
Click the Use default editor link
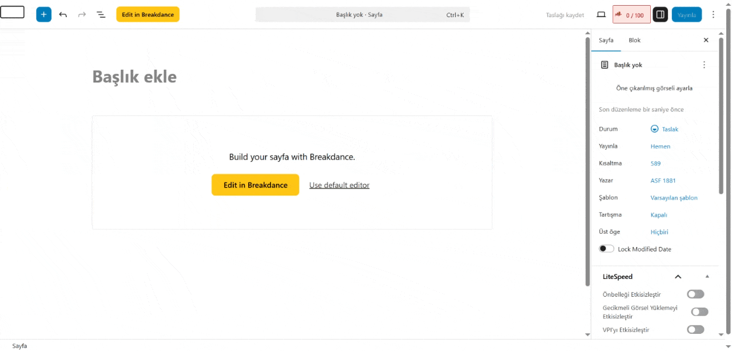click(339, 185)
